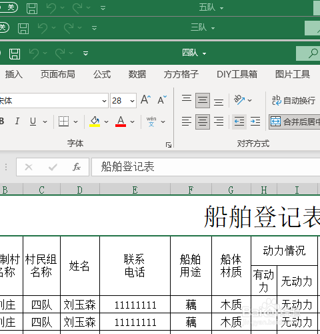Apply red font color A
This screenshot has width=320, height=334.
tap(121, 122)
